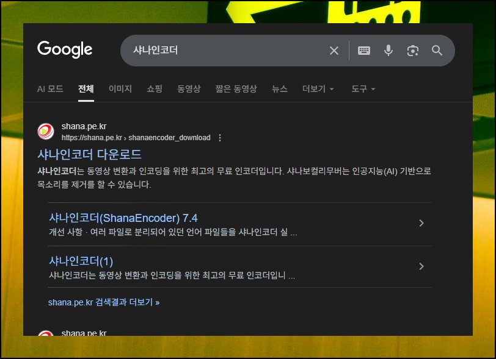Click the chevron for 샤나인코더(1) row
The width and height of the screenshot is (496, 359).
click(421, 266)
